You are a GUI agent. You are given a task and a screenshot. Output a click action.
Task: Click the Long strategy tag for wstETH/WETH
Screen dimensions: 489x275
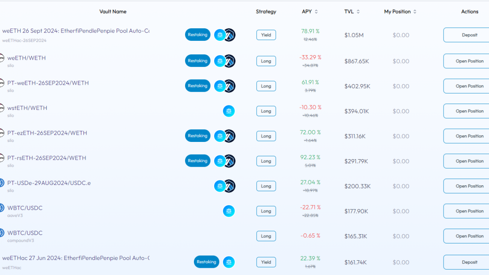[266, 111]
